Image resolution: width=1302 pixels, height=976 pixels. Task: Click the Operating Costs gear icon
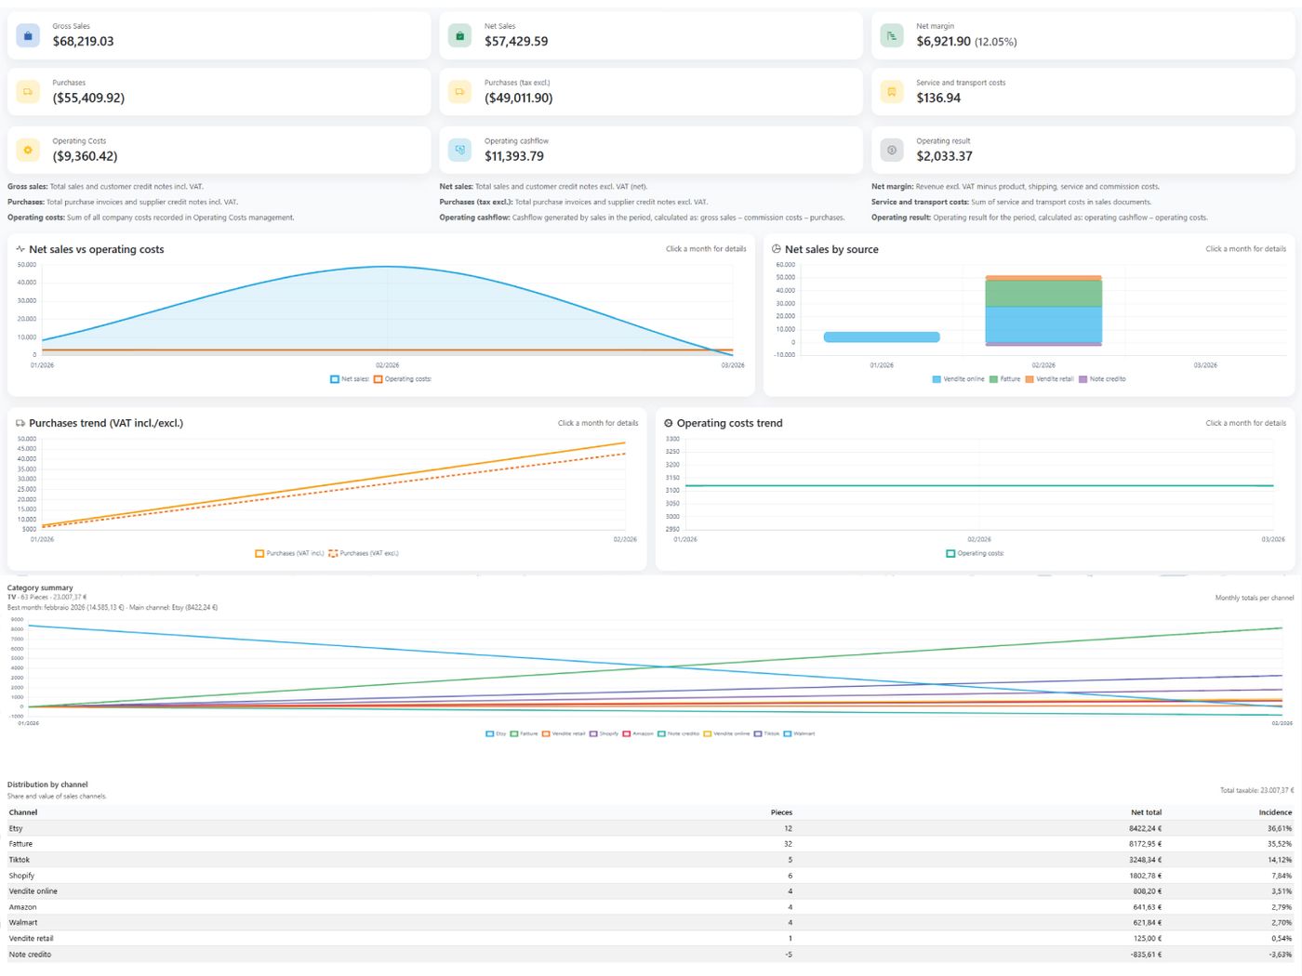(x=28, y=150)
